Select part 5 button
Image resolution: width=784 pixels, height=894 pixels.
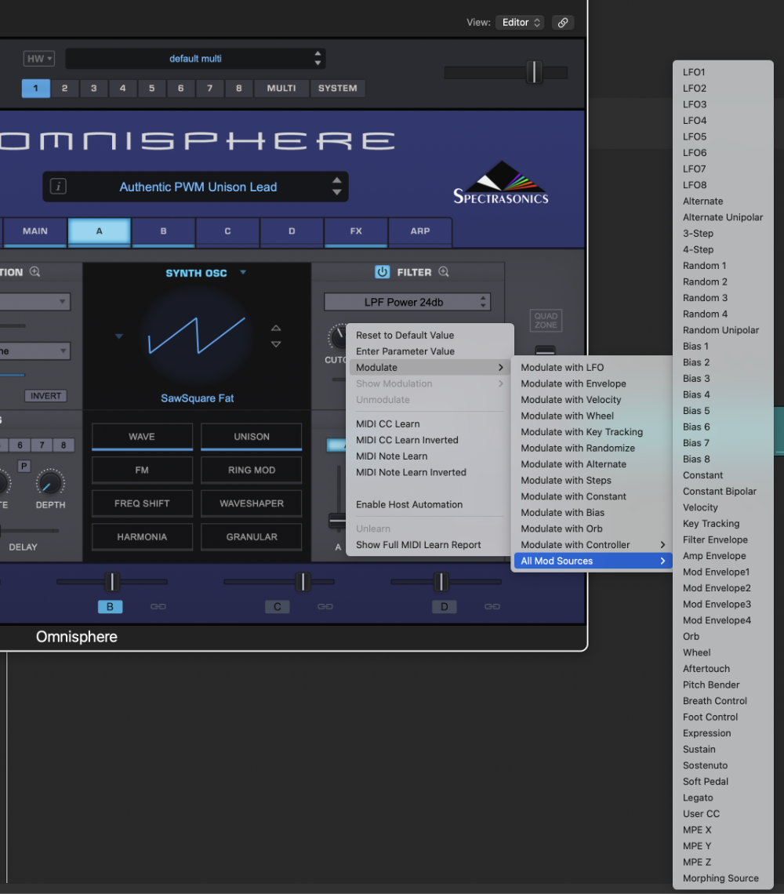coord(151,89)
